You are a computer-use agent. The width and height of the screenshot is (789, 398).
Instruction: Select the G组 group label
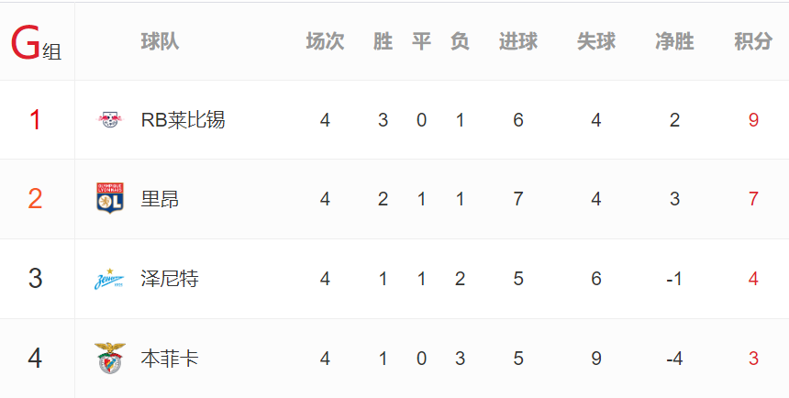click(36, 44)
